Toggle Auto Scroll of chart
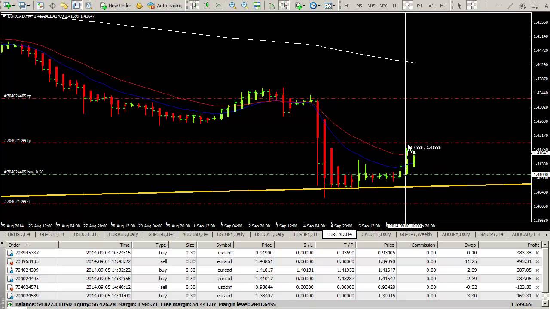Screen dimensions: 550x309 pos(272,6)
